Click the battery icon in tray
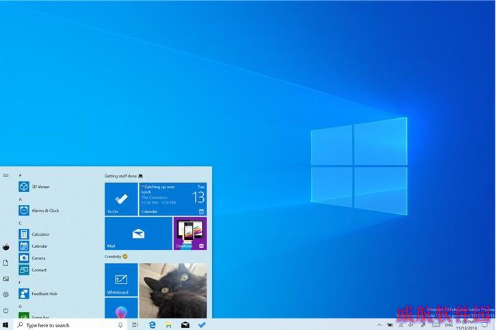The height and width of the screenshot is (330, 496). [390, 325]
